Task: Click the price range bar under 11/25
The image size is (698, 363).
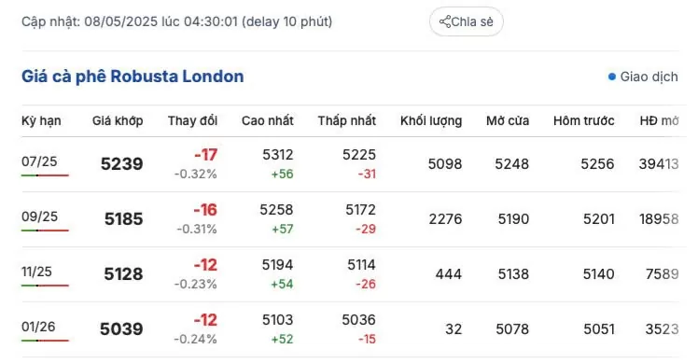Action: [x=45, y=286]
